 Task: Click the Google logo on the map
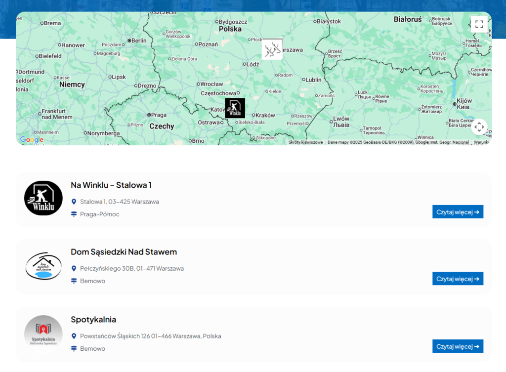(32, 140)
